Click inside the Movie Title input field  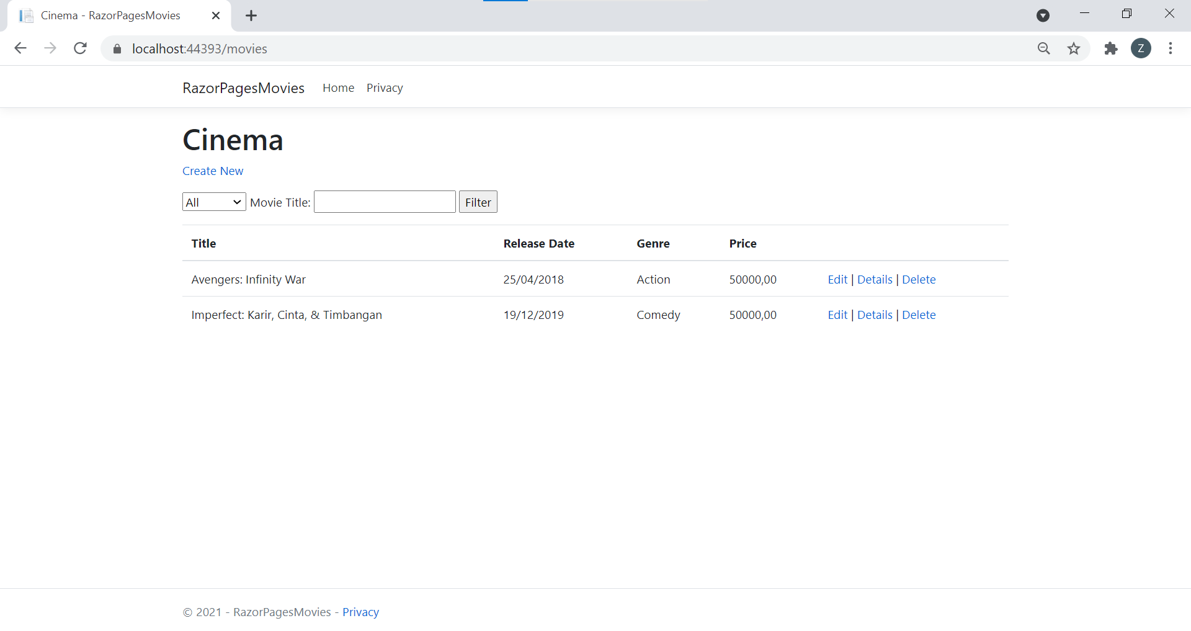(x=384, y=202)
